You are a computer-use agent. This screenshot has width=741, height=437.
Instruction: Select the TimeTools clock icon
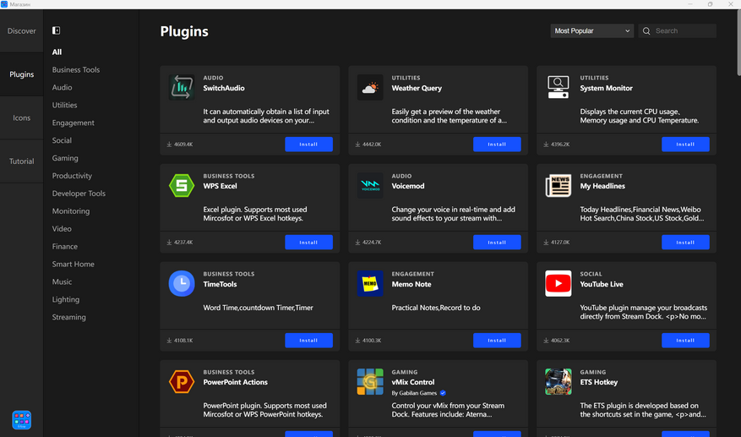click(x=181, y=283)
